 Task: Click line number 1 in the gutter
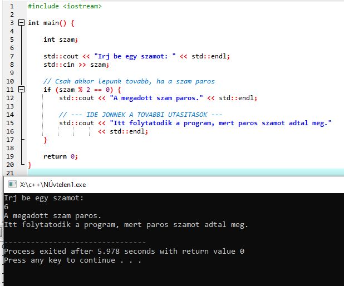12,6
